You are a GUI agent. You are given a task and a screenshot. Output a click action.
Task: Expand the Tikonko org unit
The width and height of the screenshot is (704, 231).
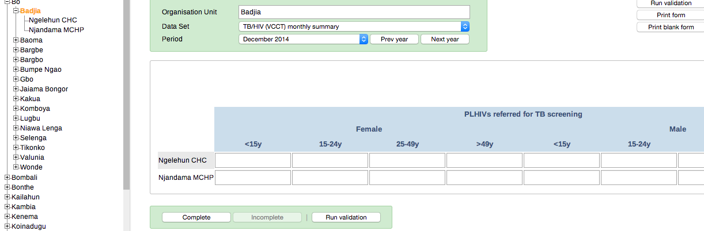[16, 148]
